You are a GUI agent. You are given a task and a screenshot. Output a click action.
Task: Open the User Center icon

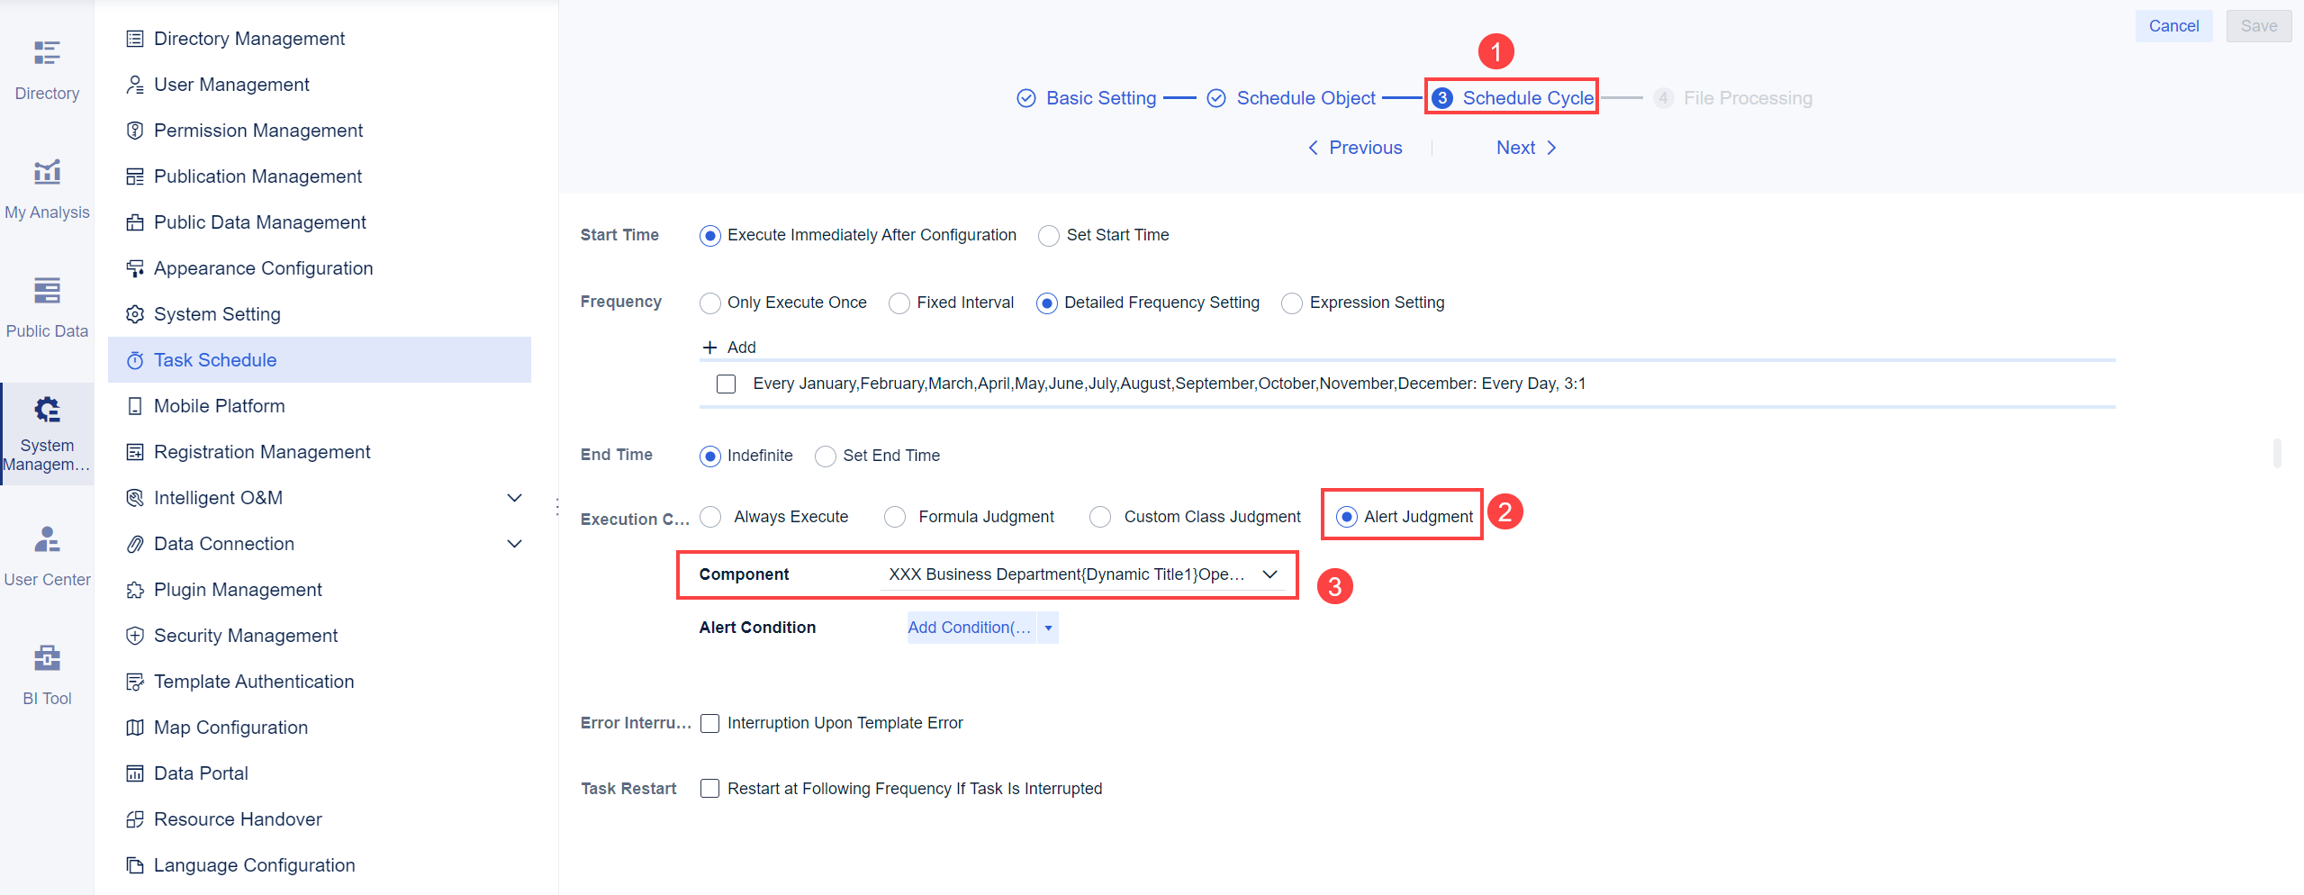[x=47, y=539]
